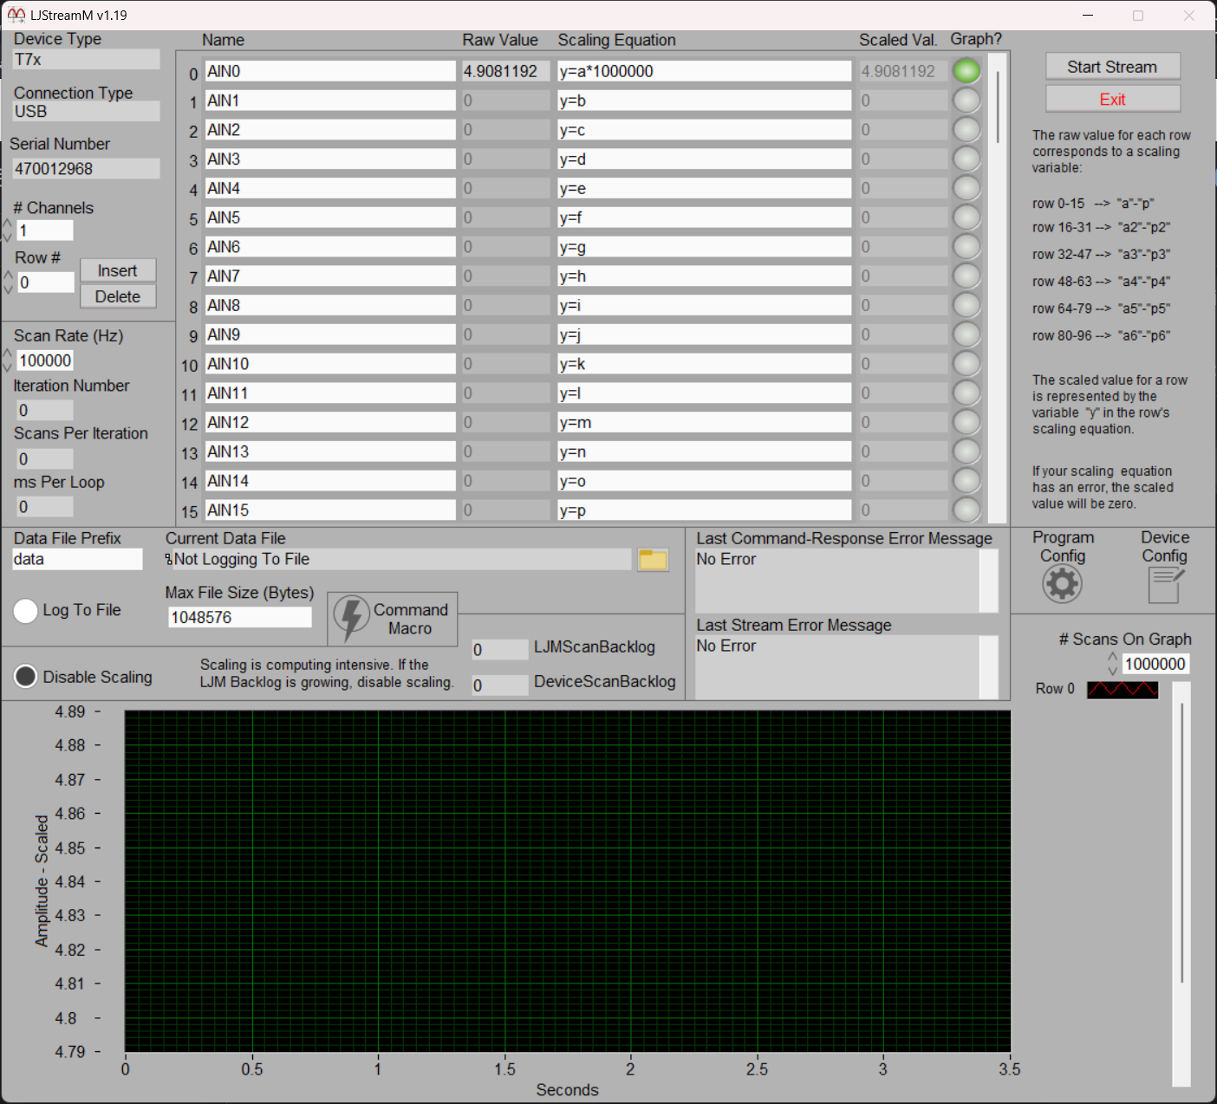Delete the selected channel row

pyautogui.click(x=118, y=296)
